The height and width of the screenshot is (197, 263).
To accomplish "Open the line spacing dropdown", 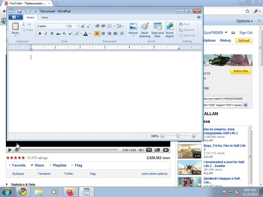I will [x=120, y=26].
